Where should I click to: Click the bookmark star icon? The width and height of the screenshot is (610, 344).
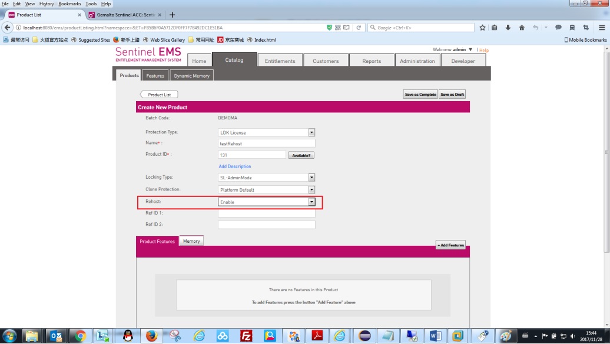click(x=482, y=28)
